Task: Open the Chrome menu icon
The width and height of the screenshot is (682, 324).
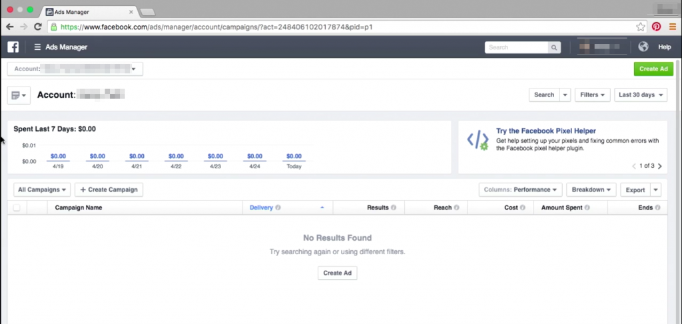Action: (x=673, y=27)
